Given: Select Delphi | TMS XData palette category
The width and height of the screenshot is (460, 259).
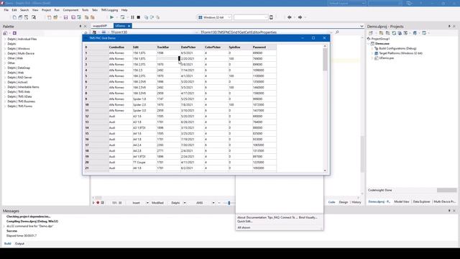Looking at the screenshot, I should point(19,96).
